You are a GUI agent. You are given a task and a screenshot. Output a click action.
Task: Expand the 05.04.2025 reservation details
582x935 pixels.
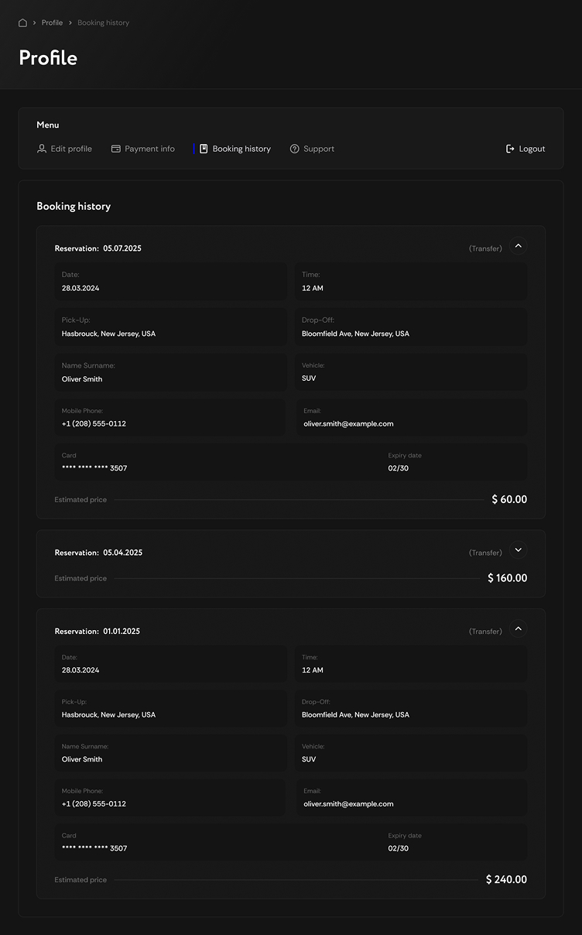point(519,551)
